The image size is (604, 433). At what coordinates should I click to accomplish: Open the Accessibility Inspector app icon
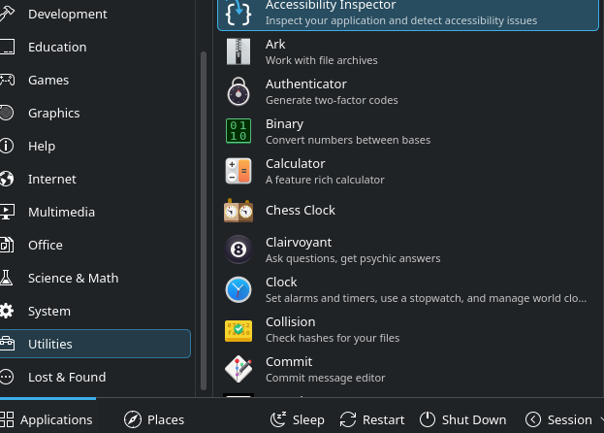238,14
